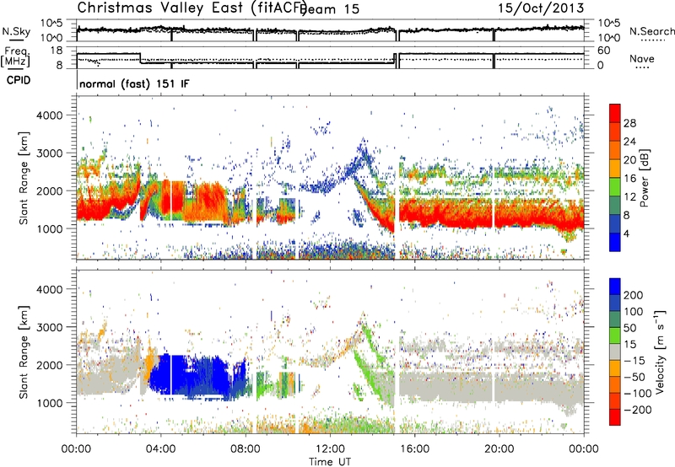Click the '200' tick on velocity scale

634,295
